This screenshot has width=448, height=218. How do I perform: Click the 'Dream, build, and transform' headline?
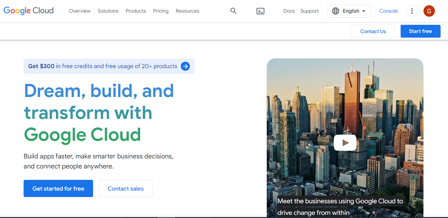[99, 113]
